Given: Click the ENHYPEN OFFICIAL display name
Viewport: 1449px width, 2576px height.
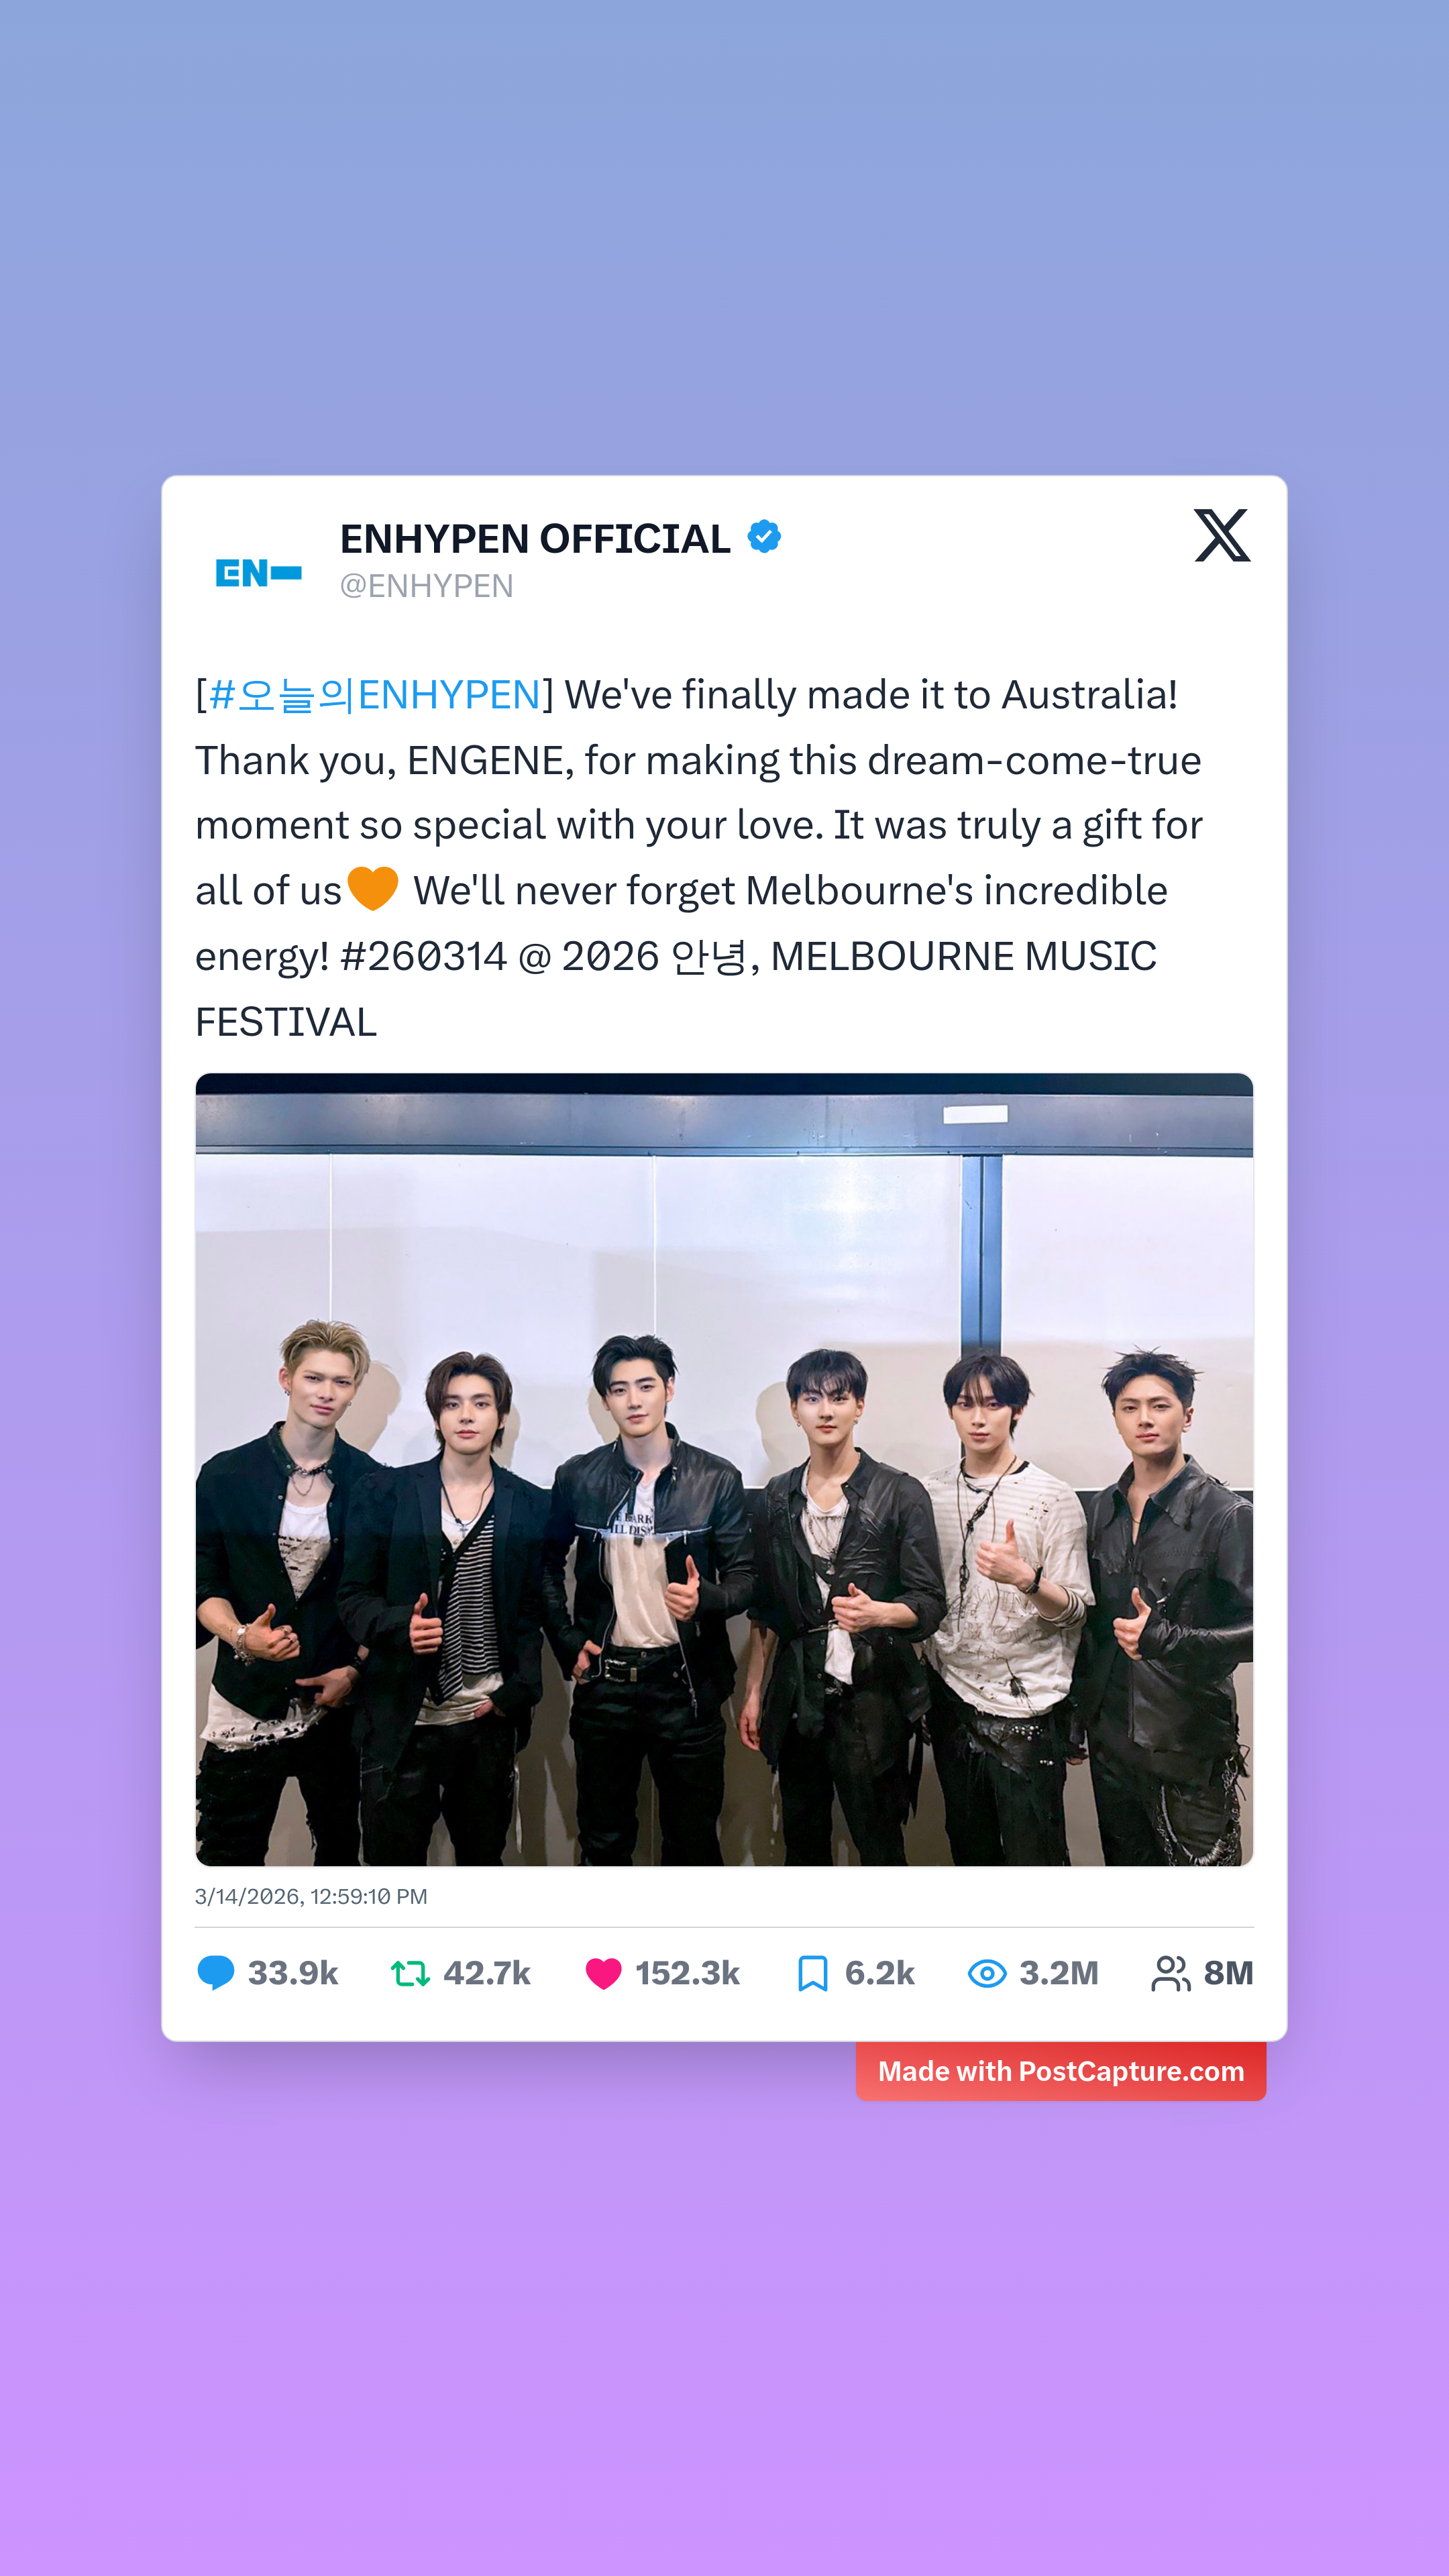Looking at the screenshot, I should point(535,539).
